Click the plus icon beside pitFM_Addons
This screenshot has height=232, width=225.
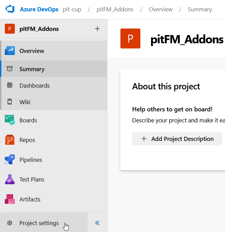pyautogui.click(x=97, y=29)
